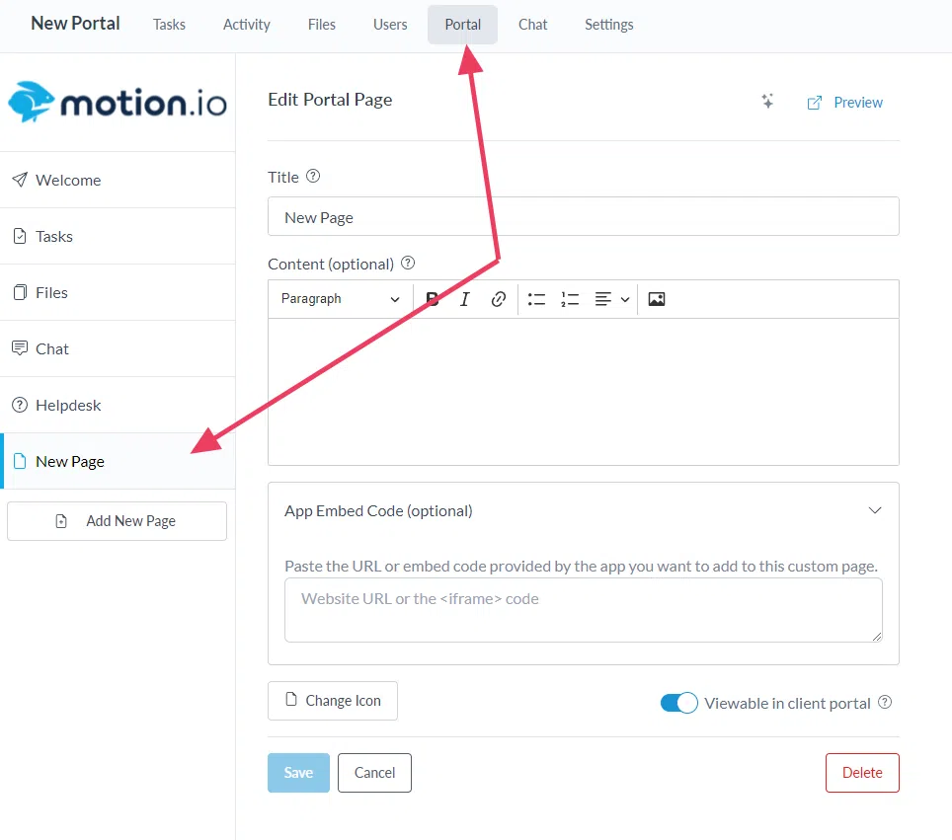Screen dimensions: 952x840
Task: Click the Title help question icon
Action: 313,177
